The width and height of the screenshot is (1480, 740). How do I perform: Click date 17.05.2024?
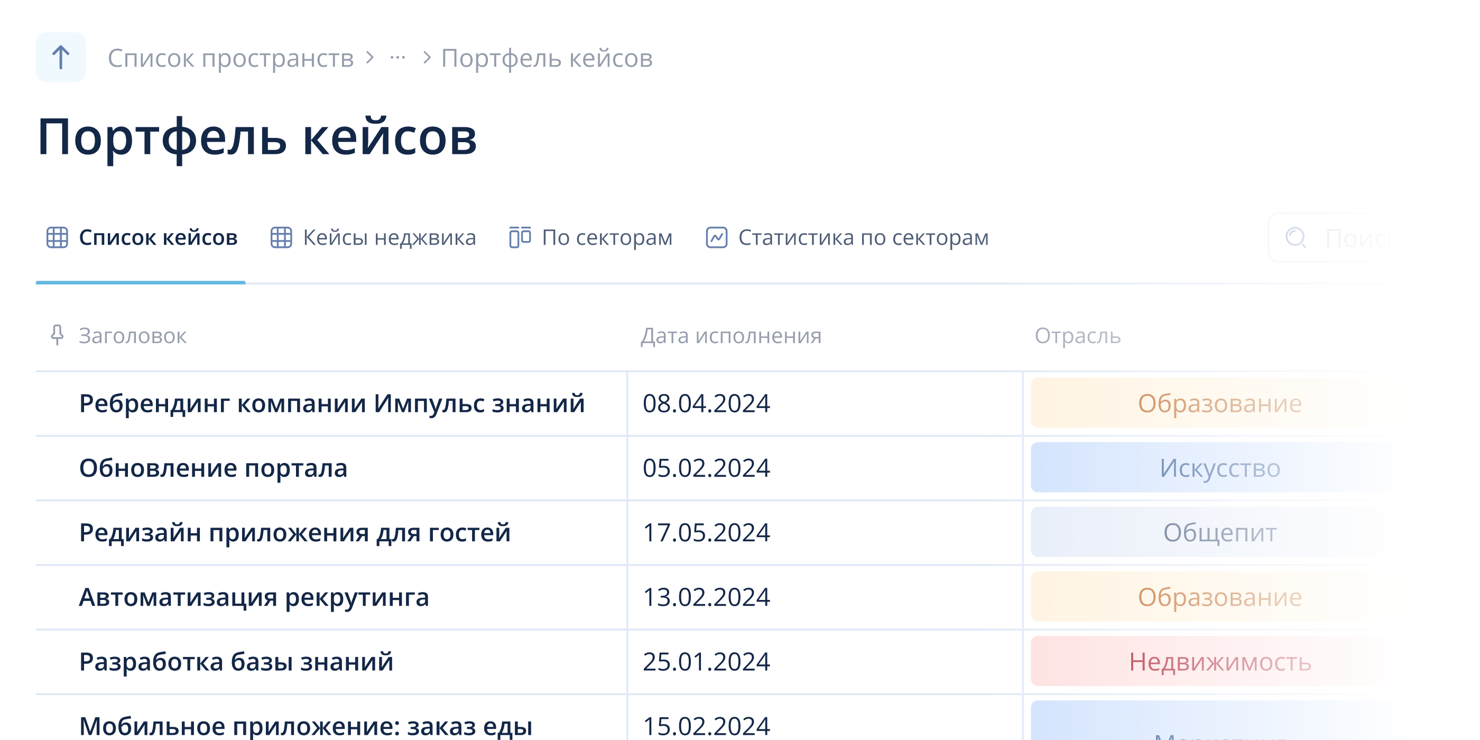[706, 533]
